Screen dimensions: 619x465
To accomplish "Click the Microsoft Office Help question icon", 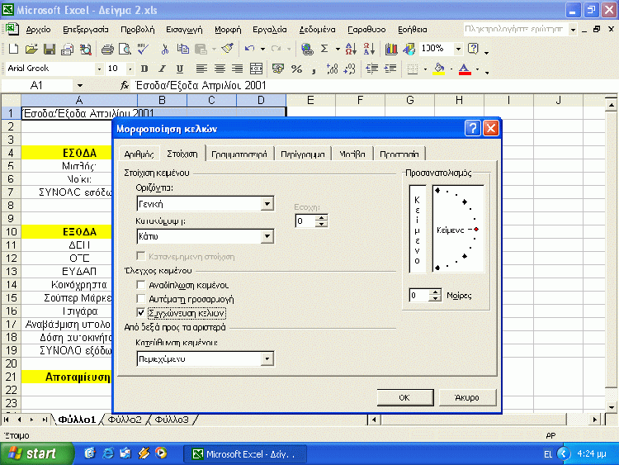I will 473,49.
